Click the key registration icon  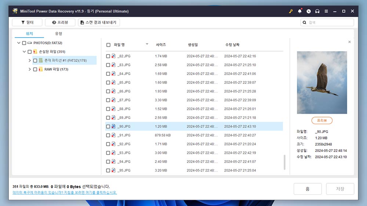(291, 11)
